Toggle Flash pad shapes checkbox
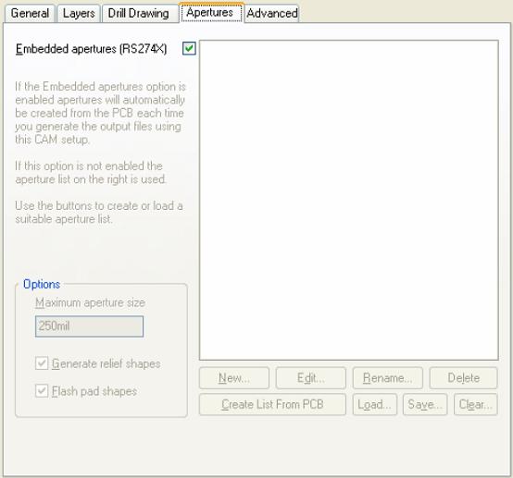 tap(42, 391)
